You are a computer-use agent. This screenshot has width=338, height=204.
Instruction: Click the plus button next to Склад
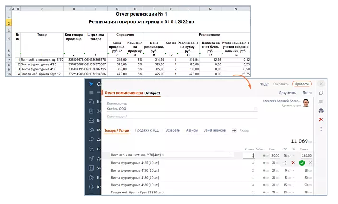pos(234,130)
